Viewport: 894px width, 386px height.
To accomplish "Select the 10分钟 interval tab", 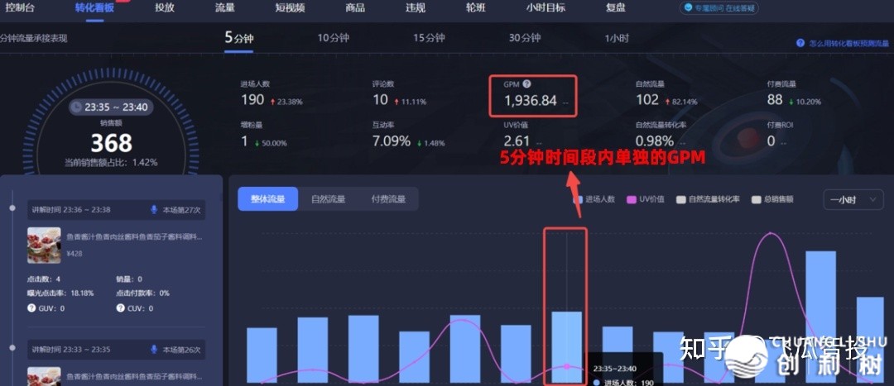I will (334, 38).
